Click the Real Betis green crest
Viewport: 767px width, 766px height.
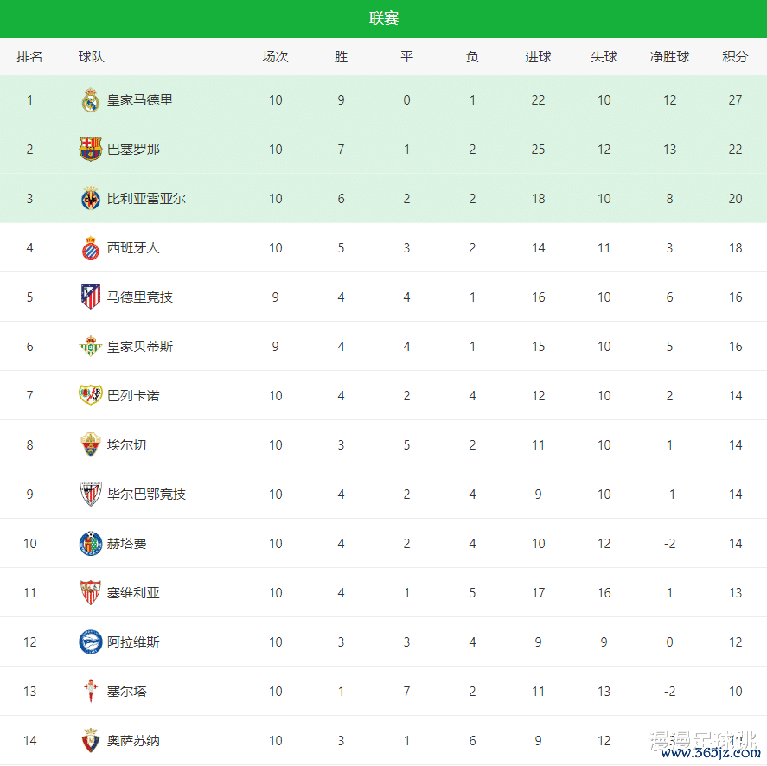tap(91, 347)
